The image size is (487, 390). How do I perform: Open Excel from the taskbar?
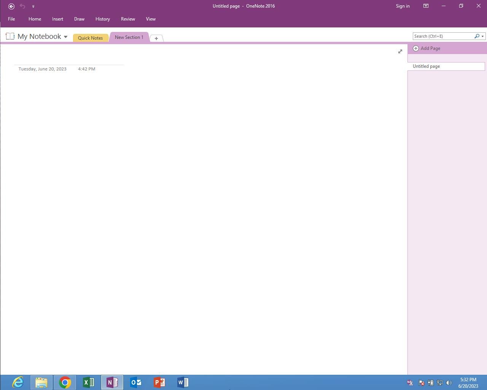88,382
